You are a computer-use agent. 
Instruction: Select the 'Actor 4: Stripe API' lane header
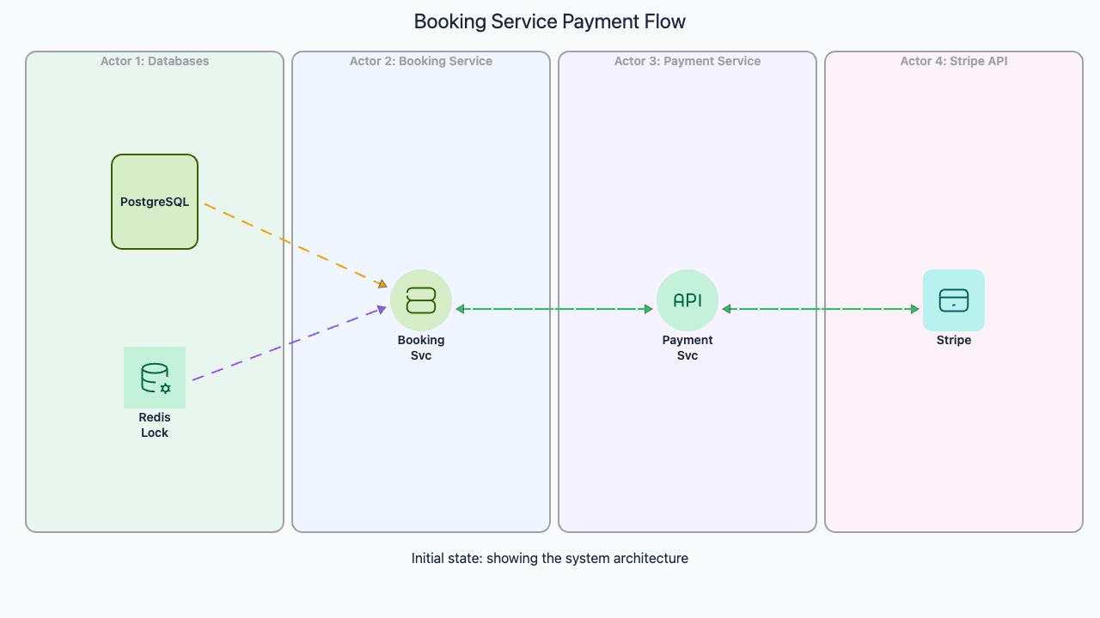pyautogui.click(x=954, y=61)
